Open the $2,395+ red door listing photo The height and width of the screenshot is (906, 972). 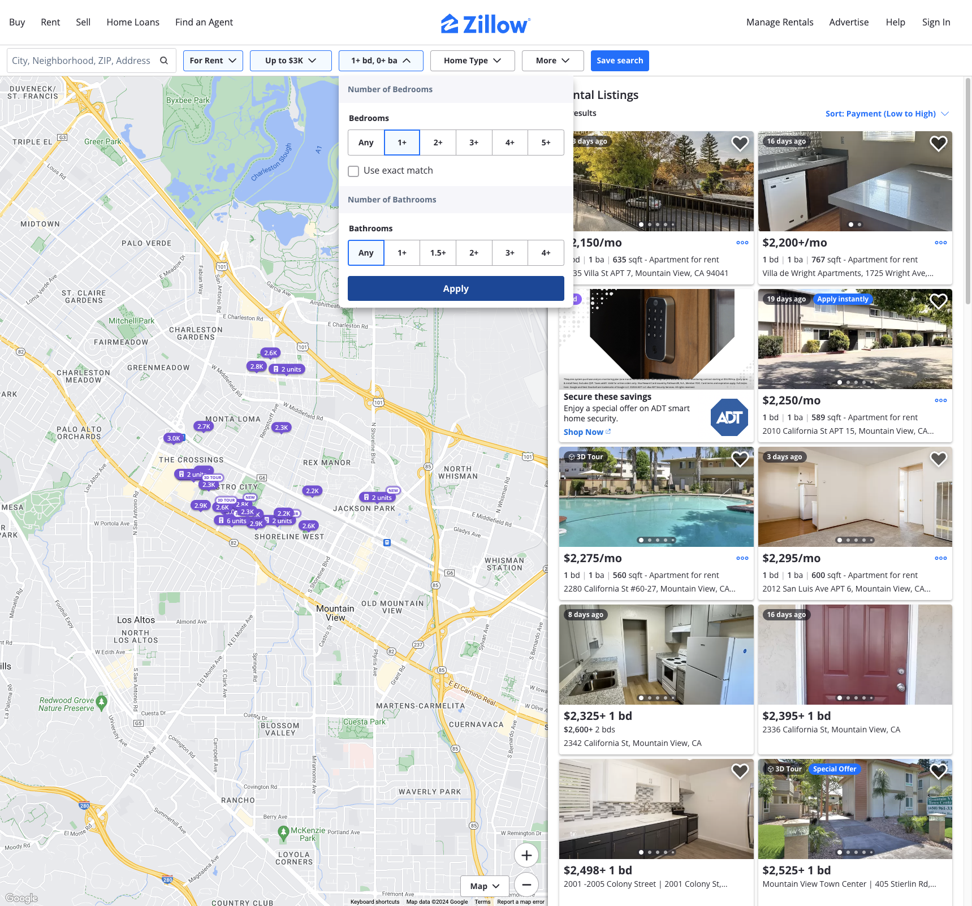coord(855,655)
